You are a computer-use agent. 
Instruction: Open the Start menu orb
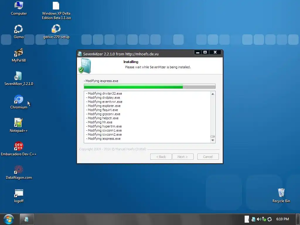click(8, 219)
